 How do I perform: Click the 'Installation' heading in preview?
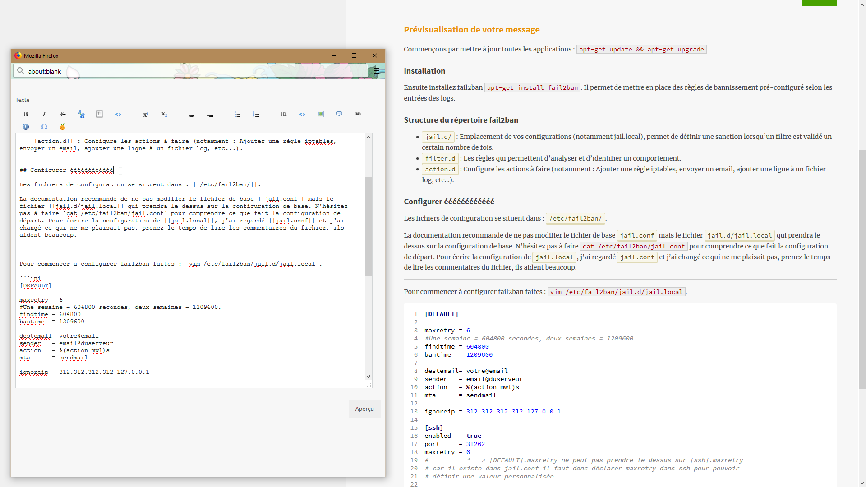point(424,71)
